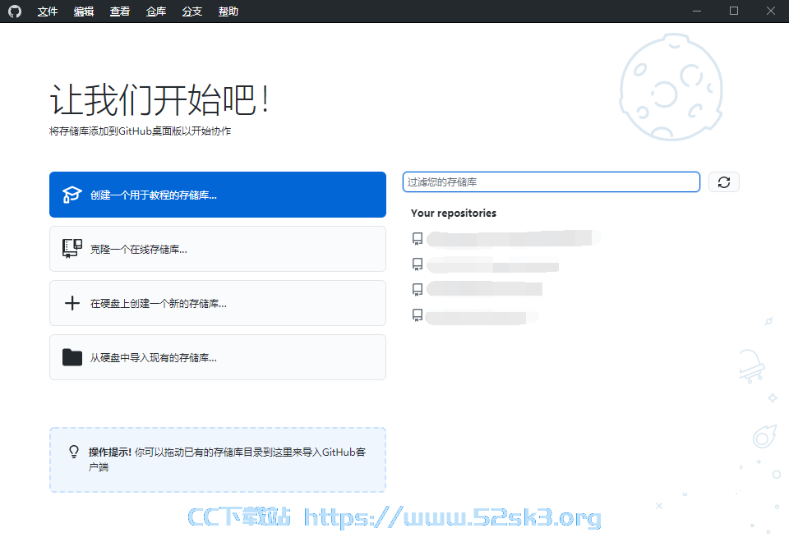Image resolution: width=789 pixels, height=542 pixels.
Task: Click the 操作提示 tip text
Action: tap(227, 460)
